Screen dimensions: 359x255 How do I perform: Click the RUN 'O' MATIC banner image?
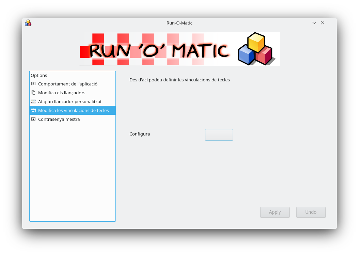(180, 49)
